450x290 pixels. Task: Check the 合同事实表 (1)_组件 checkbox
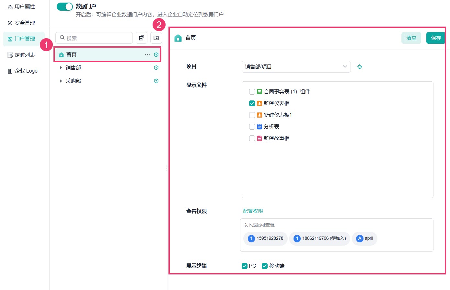pos(252,92)
